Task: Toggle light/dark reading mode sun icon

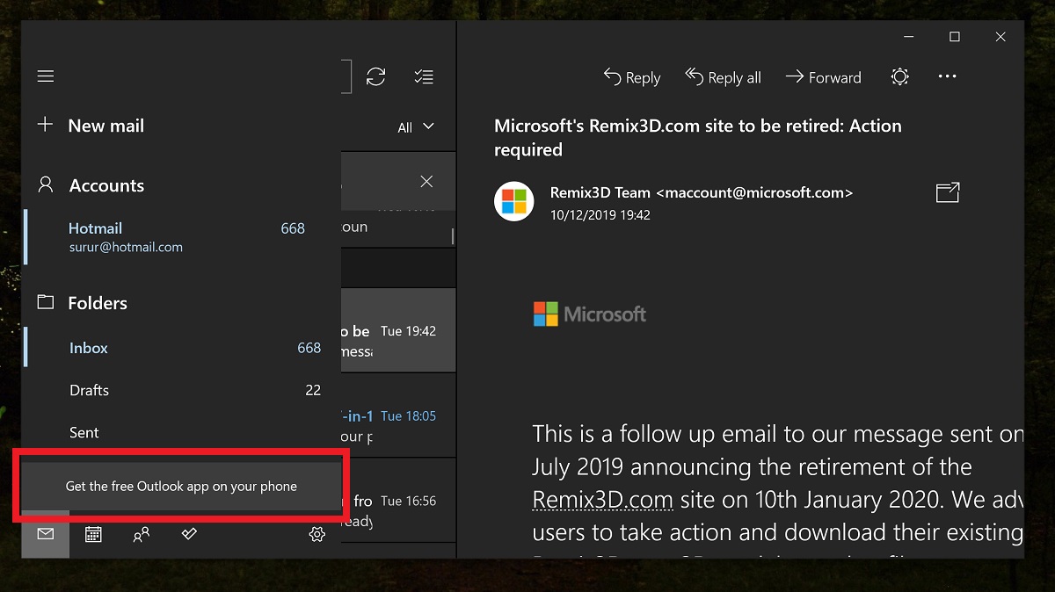Action: point(899,77)
